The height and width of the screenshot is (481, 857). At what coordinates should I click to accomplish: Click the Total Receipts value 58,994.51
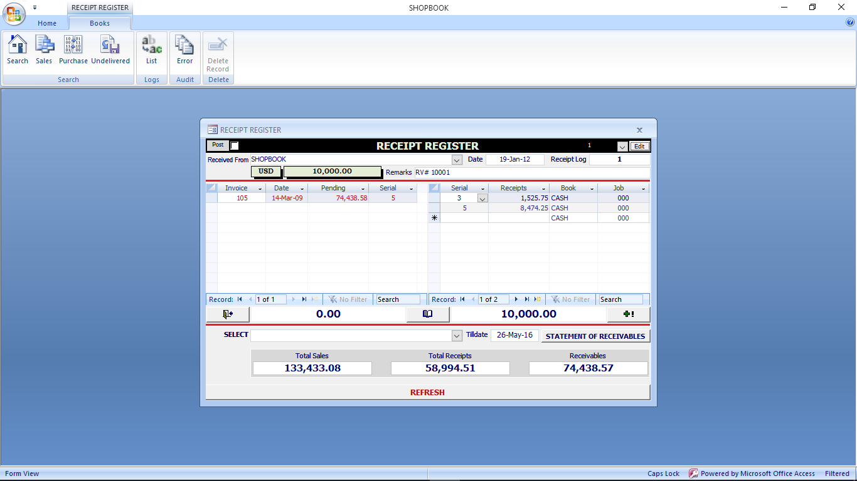[x=450, y=368]
